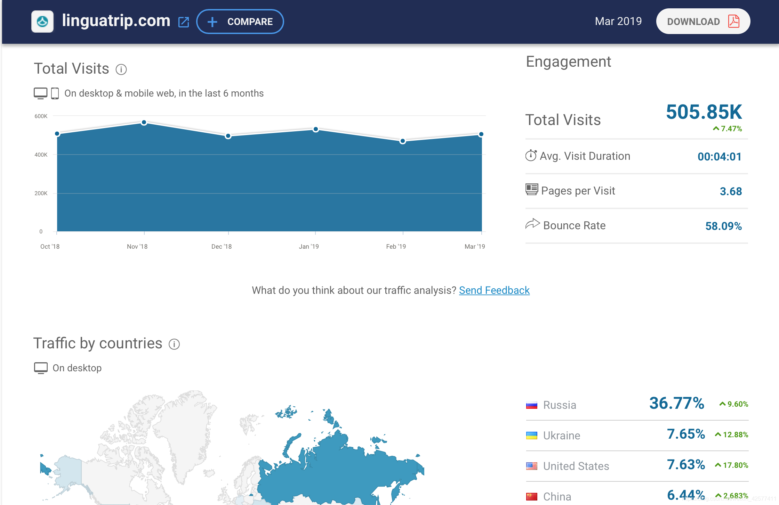Select the Jan '19 data point on chart
The width and height of the screenshot is (779, 505).
pos(316,129)
